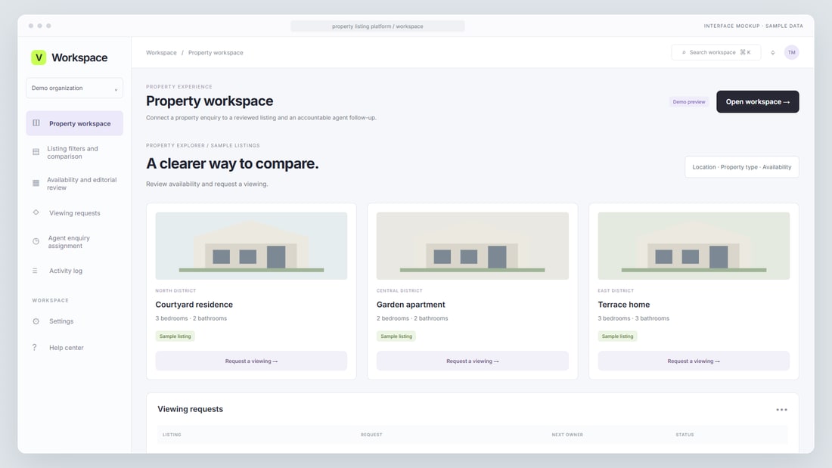Open Settings from the sidebar
This screenshot has height=468, width=832.
click(x=74, y=321)
